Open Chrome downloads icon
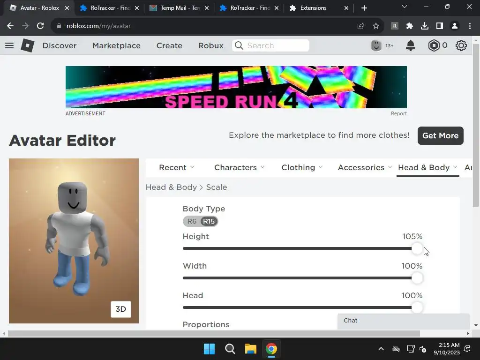480x360 pixels. [x=425, y=26]
